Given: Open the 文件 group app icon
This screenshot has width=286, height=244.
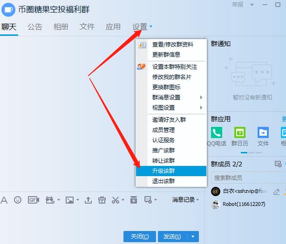Looking at the screenshot, I should [x=263, y=132].
